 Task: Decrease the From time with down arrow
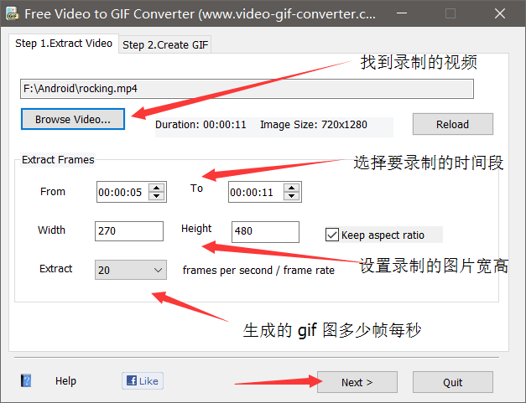(157, 196)
